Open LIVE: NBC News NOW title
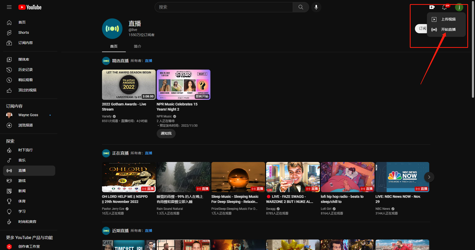This screenshot has width=475, height=250. point(398,199)
